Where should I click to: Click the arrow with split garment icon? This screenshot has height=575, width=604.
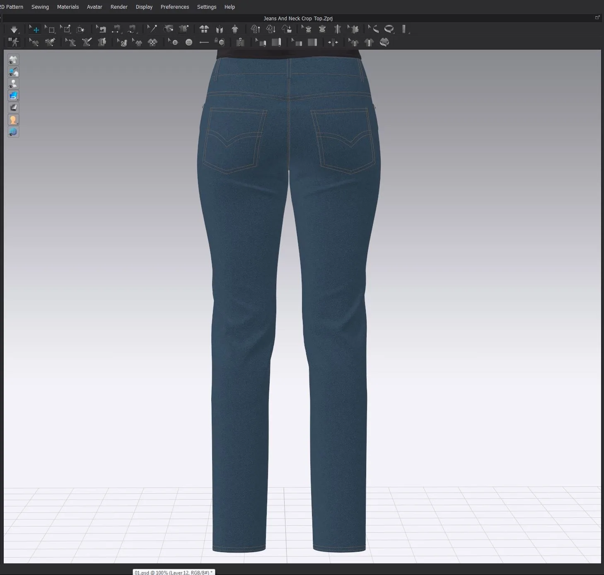pos(353,29)
